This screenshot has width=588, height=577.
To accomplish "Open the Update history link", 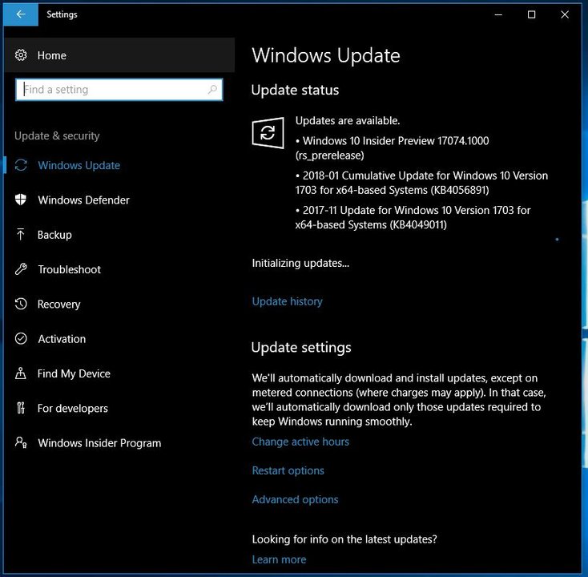I will click(288, 301).
